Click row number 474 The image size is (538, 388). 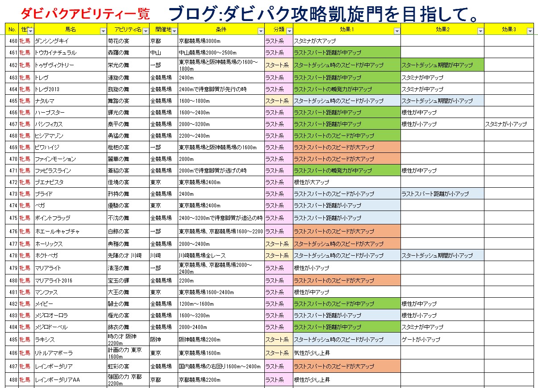coord(13,205)
